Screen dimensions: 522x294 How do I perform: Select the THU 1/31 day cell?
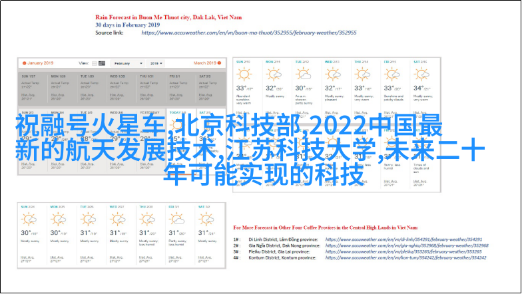(150, 88)
